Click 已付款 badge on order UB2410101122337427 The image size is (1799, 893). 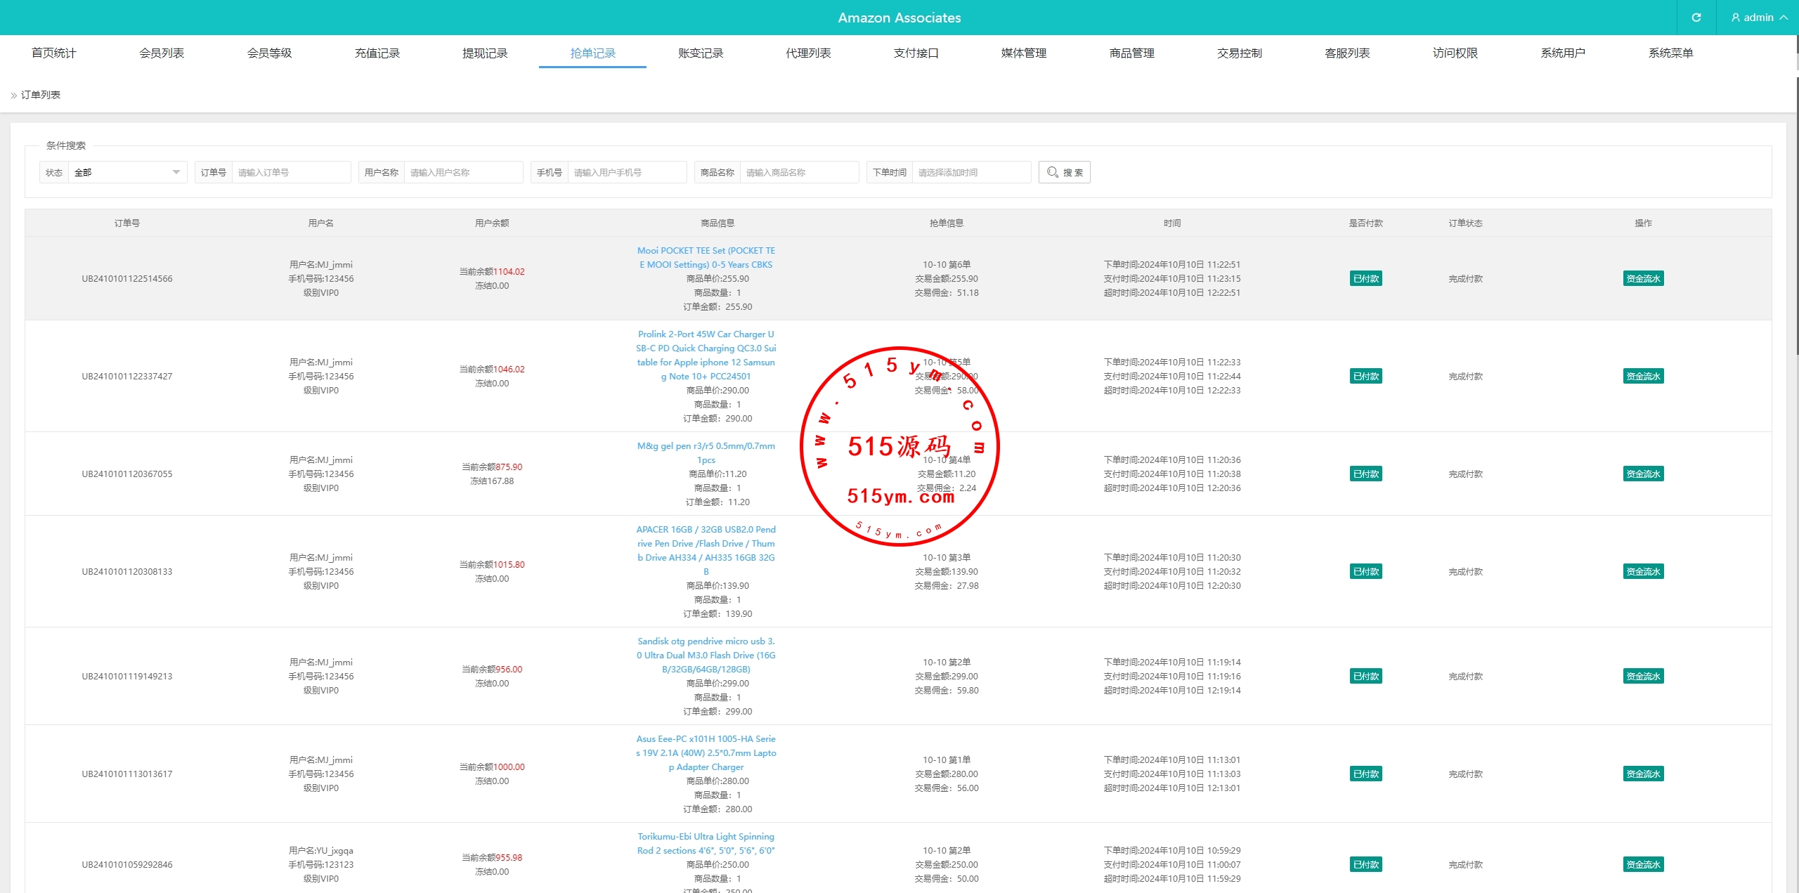point(1365,377)
